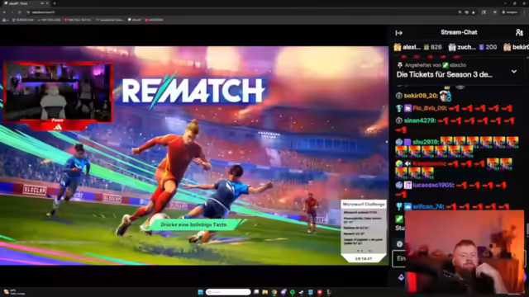This screenshot has height=297, width=529.
Task: Click username shu2919 in chat
Action: (x=425, y=142)
